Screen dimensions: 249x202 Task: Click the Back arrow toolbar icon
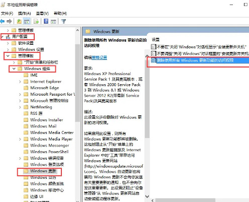click(3, 21)
